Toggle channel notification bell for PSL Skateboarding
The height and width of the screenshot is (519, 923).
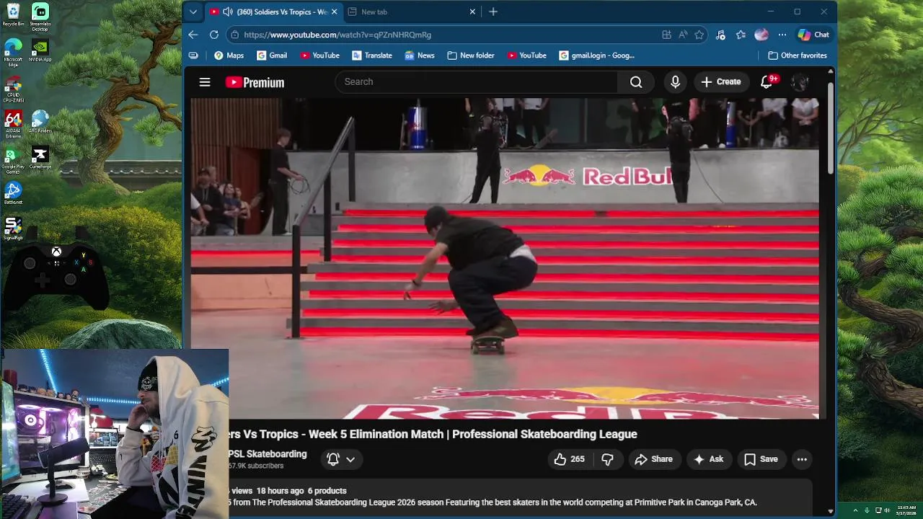(x=333, y=459)
